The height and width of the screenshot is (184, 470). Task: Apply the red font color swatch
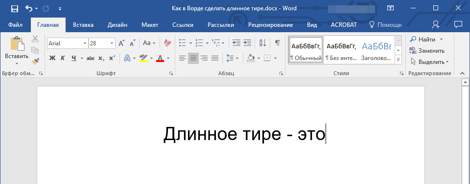(x=160, y=58)
